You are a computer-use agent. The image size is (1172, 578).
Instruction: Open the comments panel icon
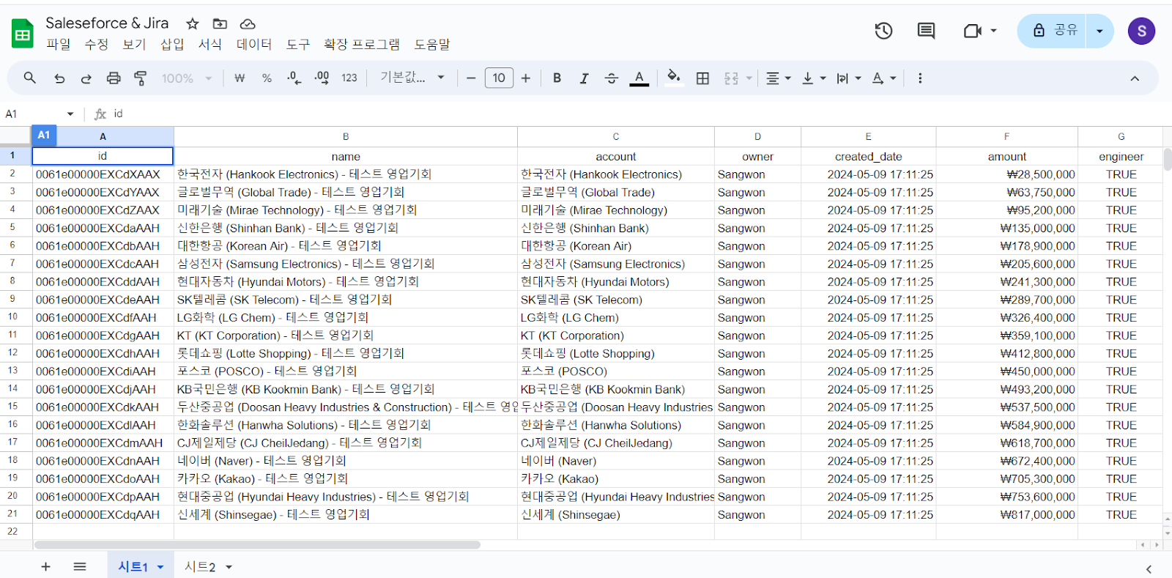[926, 31]
